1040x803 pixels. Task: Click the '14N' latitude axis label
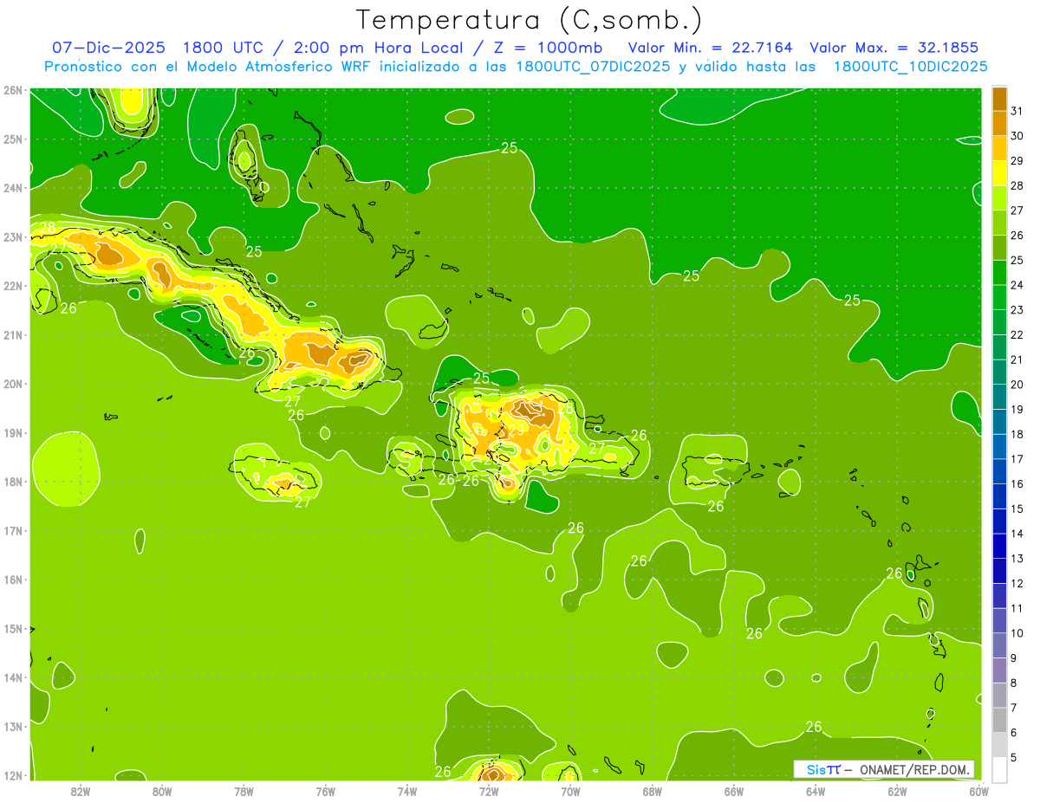click(13, 677)
